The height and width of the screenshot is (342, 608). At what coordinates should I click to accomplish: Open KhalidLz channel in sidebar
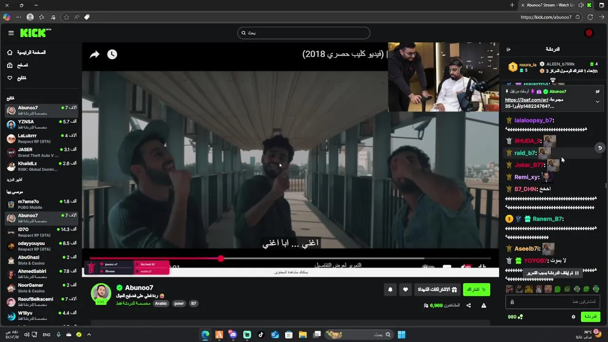pyautogui.click(x=41, y=166)
